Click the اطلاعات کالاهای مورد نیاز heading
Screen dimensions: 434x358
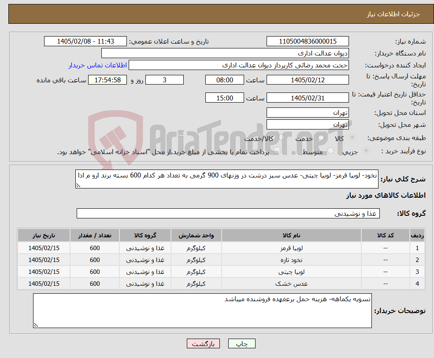[386, 196]
